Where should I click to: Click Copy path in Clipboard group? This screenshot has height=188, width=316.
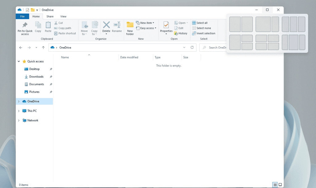[62, 28]
